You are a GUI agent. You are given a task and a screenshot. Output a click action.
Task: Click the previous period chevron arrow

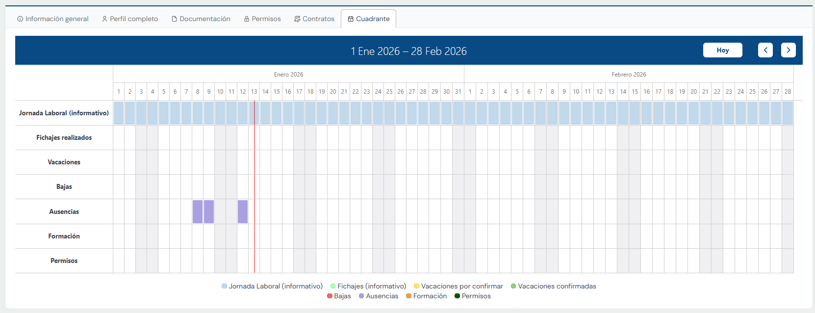[765, 50]
